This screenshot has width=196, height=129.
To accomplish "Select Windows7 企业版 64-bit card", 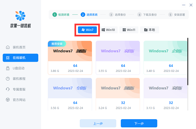I will click(x=166, y=57).
